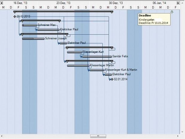This screenshot has height=139, width=185.
Task: Select summary bar above Schreiner Max task
Action: coord(40,21)
